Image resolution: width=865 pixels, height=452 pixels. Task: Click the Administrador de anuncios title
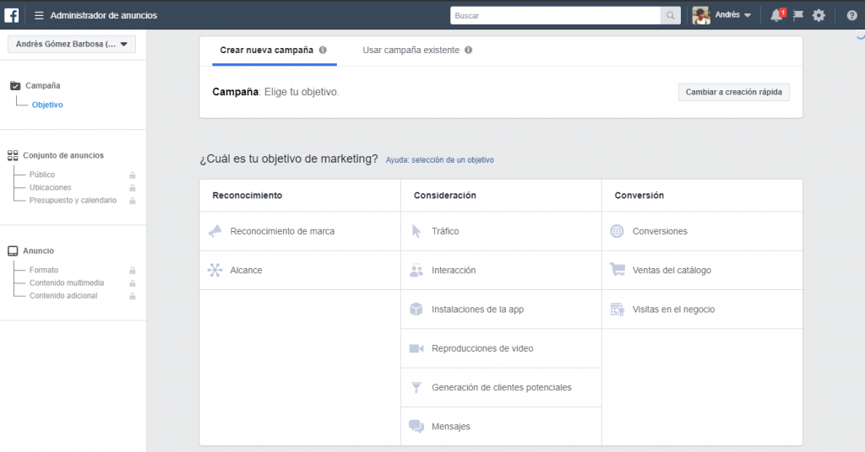104,15
